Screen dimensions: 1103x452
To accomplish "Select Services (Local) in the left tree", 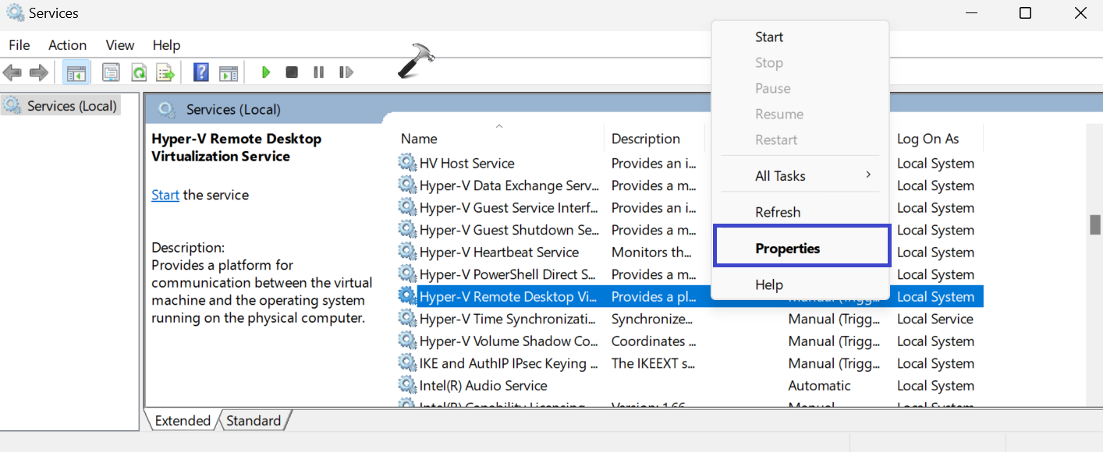I will point(71,106).
